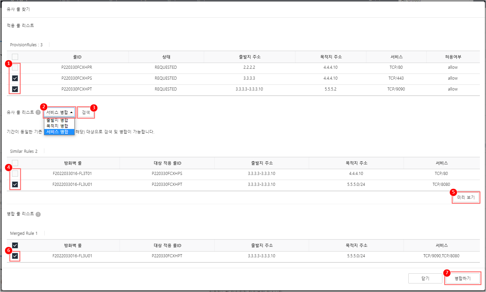The width and height of the screenshot is (486, 292).
Task: Uncheck rule P220330FCXHPT in ProvisionRules table
Action: coord(15,89)
